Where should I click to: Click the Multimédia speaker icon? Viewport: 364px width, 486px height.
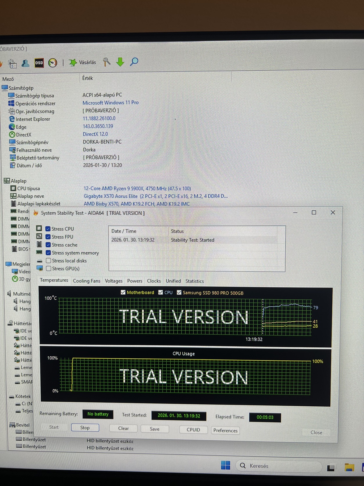click(9, 294)
